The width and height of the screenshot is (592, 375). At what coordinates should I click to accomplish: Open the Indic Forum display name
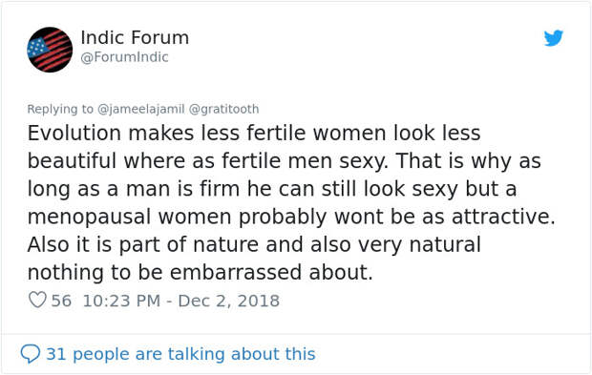135,37
